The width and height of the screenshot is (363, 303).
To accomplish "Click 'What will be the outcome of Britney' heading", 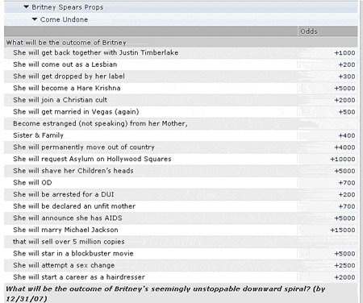I will [66, 43].
